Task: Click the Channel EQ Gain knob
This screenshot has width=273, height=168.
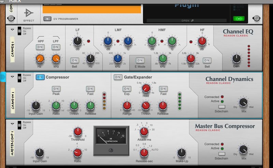Action: click(236, 58)
